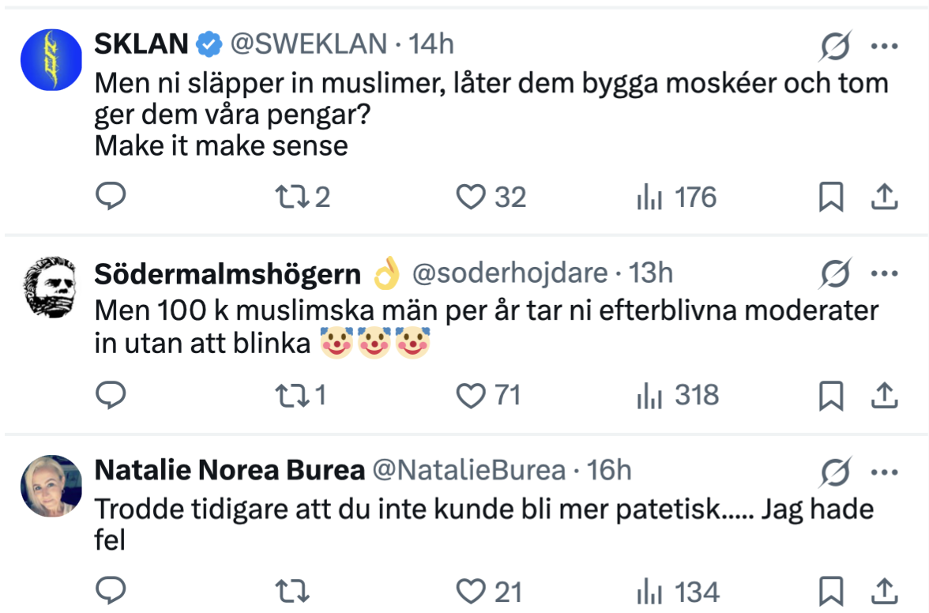Bookmark Natalie Norea Burea's tweet

[830, 592]
